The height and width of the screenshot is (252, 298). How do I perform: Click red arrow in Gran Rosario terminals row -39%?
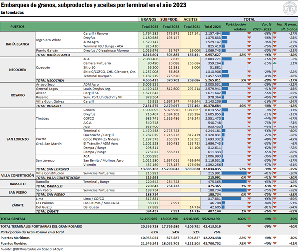click(x=249, y=226)
